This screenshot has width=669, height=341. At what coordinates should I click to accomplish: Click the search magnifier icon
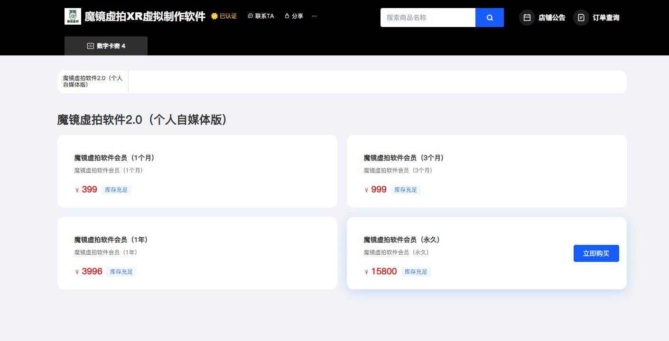click(x=489, y=18)
